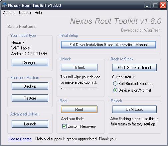This screenshot has width=168, height=146.
Task: Click the Root button
Action: point(79,109)
